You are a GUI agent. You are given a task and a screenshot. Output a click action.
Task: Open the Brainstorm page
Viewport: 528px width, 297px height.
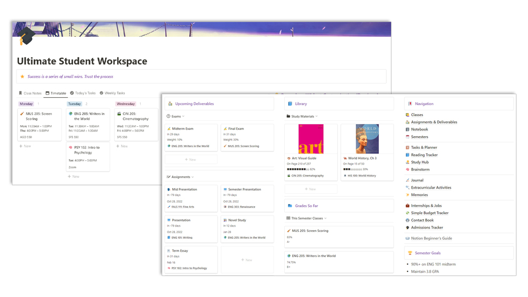[420, 169]
